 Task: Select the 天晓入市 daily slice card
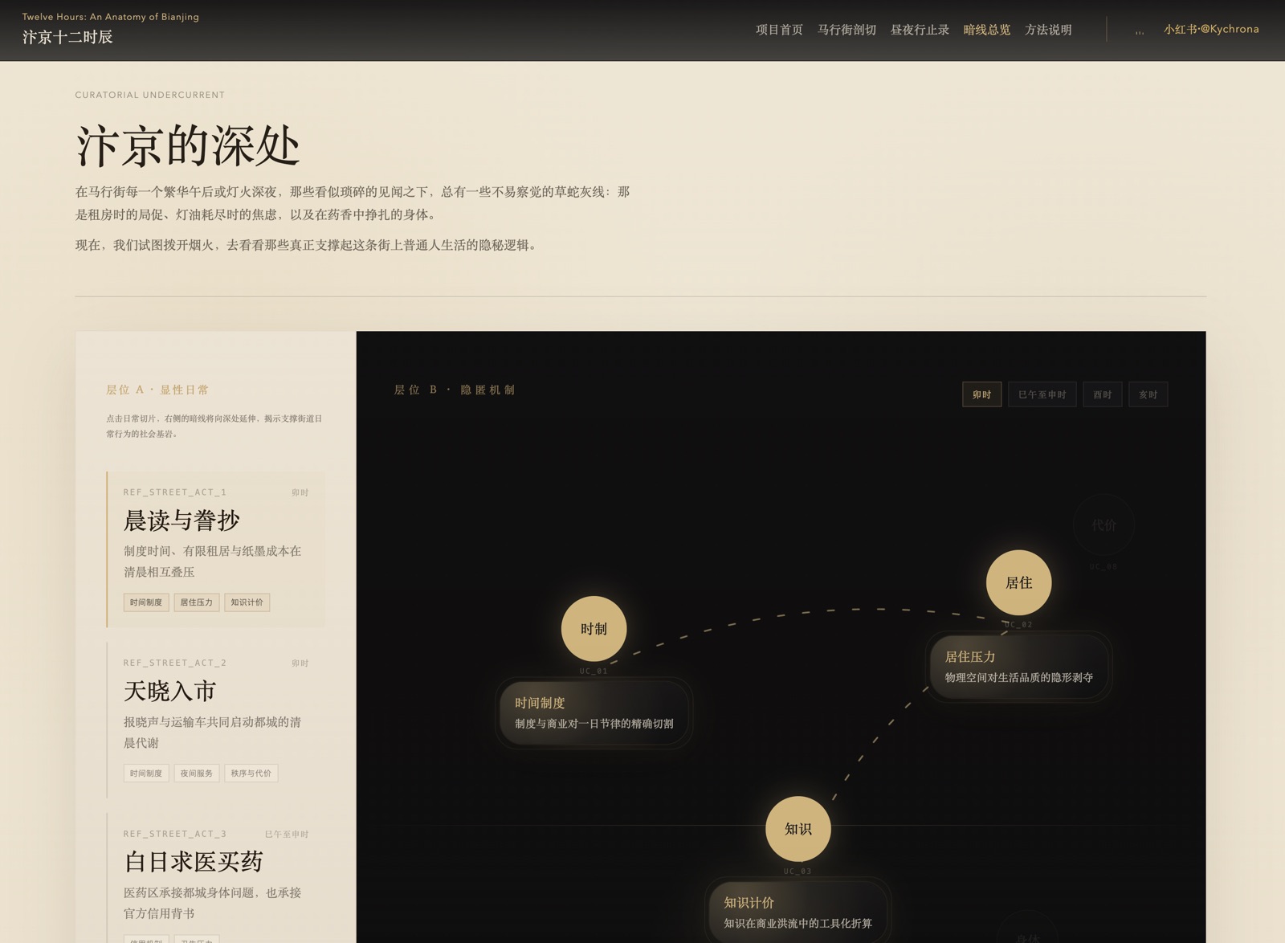coord(215,721)
